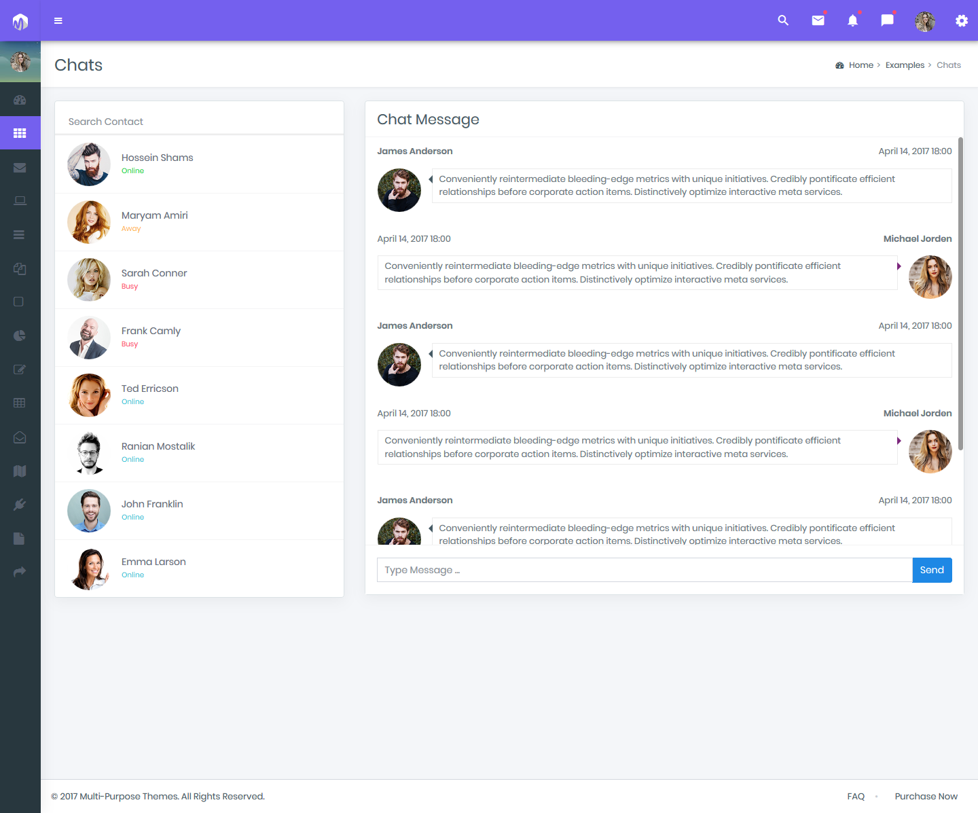Open settings with the gear icon

(962, 20)
